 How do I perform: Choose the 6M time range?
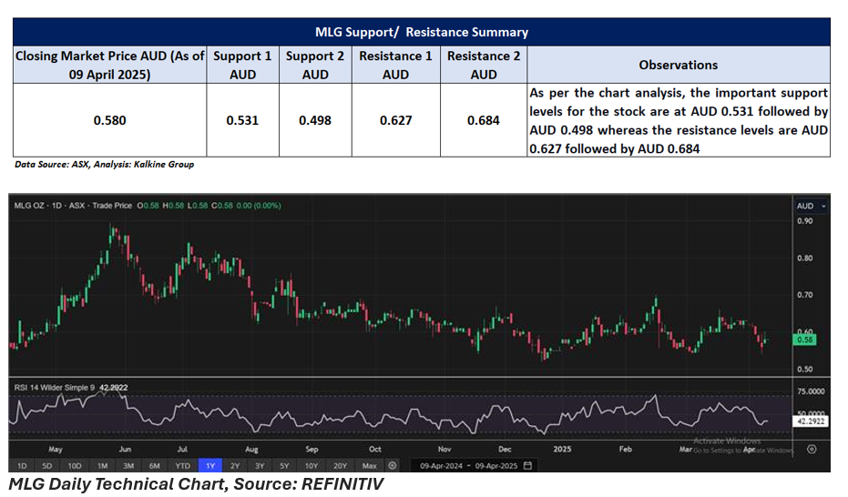[155, 465]
